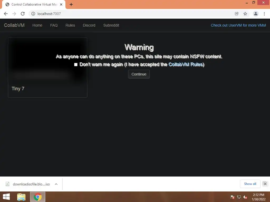Click the muted volume tray icon

coord(245,197)
